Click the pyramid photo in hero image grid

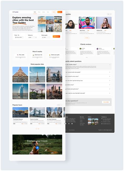point(42,20)
